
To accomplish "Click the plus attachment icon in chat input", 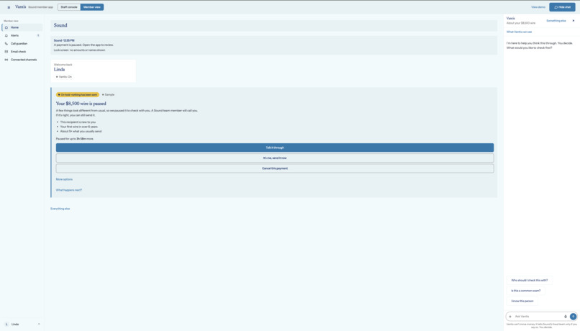I will [x=510, y=317].
